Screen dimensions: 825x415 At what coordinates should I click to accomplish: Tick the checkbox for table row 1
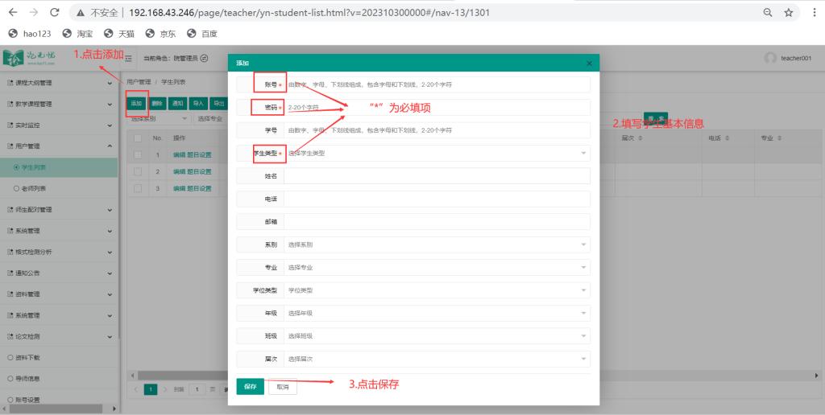pyautogui.click(x=138, y=154)
